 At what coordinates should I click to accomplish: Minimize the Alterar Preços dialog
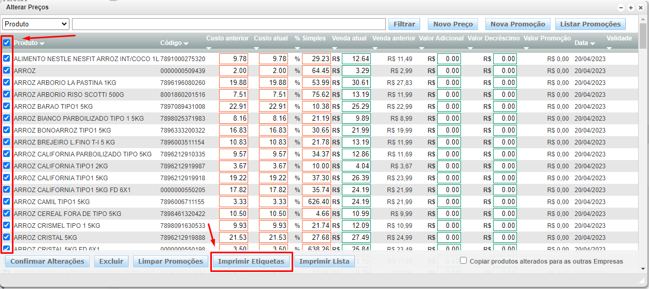click(x=622, y=8)
